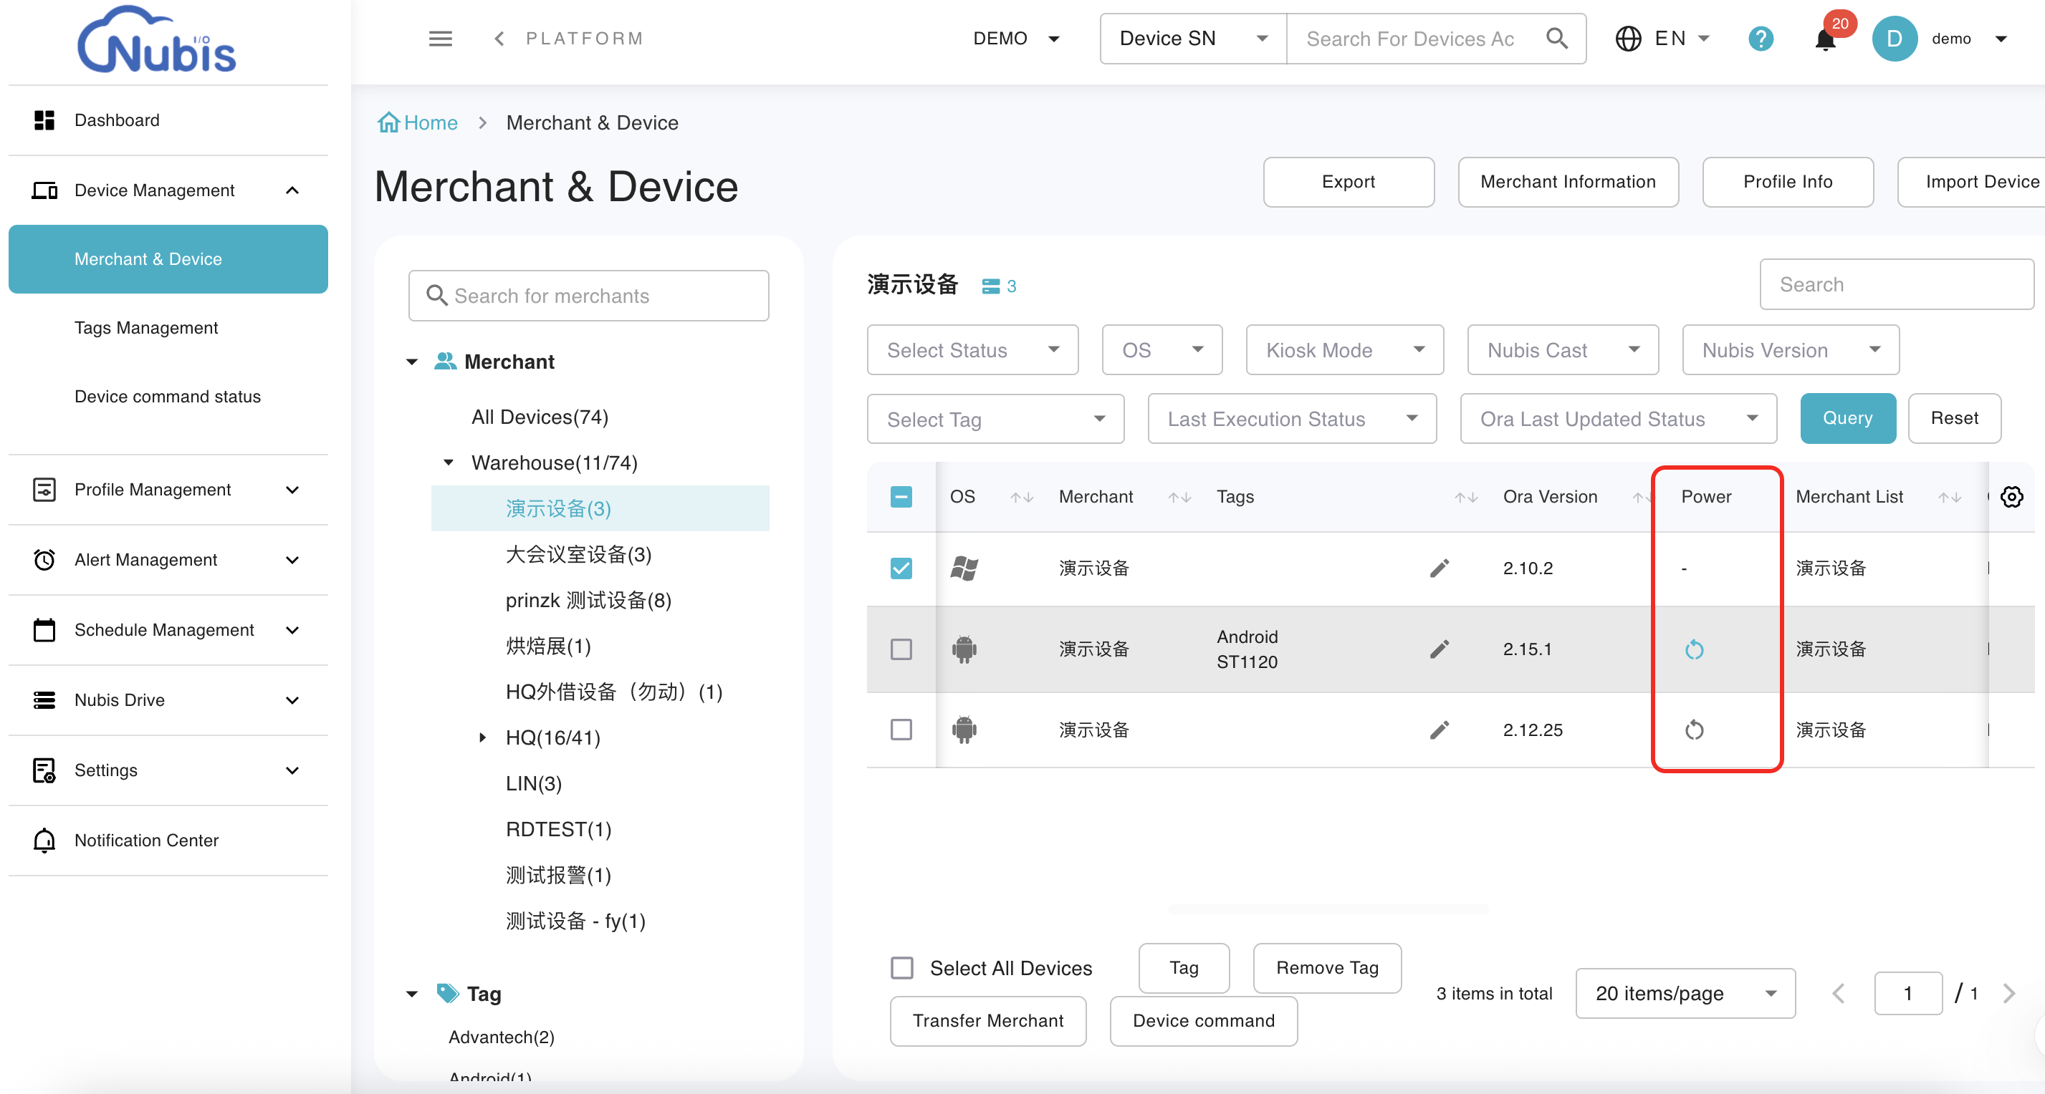This screenshot has height=1094, width=2045.
Task: Click power restart icon for 2.12.25 device
Action: pyautogui.click(x=1694, y=730)
